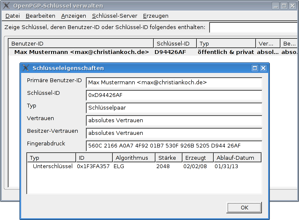Click the key search input field

(x=253, y=27)
